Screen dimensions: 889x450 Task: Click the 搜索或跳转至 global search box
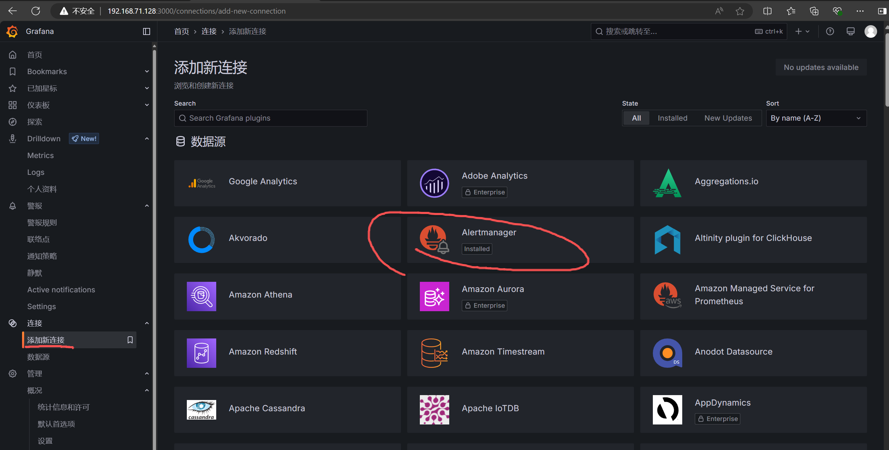(689, 31)
